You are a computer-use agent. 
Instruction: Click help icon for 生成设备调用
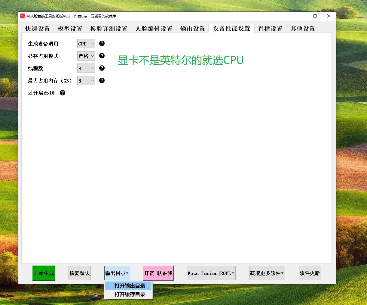tap(102, 43)
